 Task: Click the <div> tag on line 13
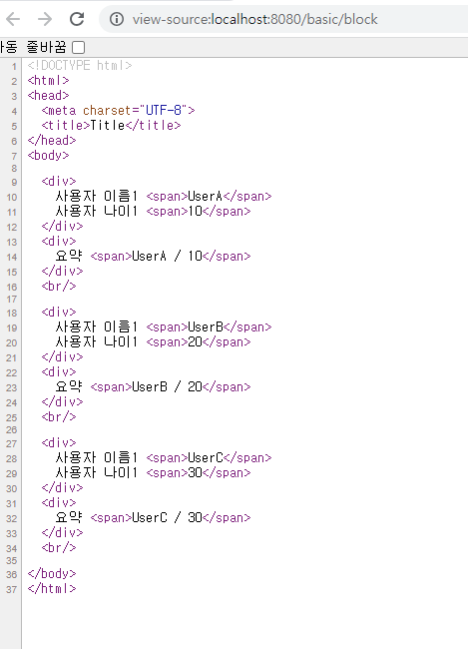(x=59, y=241)
